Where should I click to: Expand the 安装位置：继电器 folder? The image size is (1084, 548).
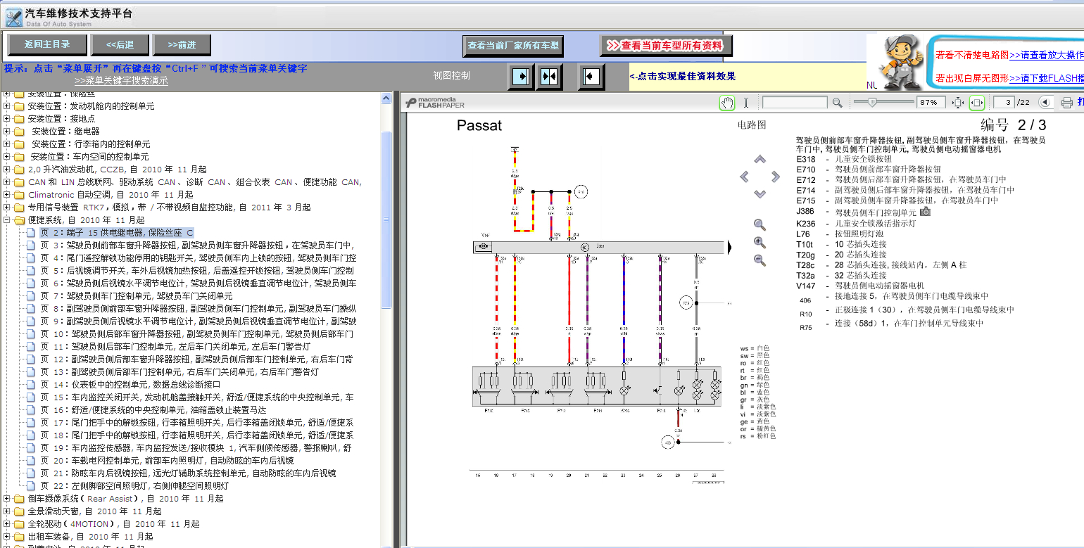(x=7, y=131)
